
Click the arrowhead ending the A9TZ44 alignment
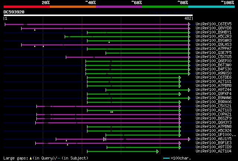pos(189,90)
